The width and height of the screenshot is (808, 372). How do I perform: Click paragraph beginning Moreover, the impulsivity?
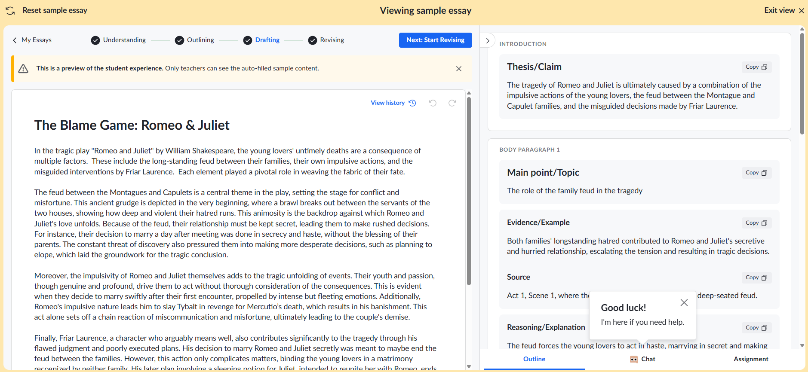(234, 296)
